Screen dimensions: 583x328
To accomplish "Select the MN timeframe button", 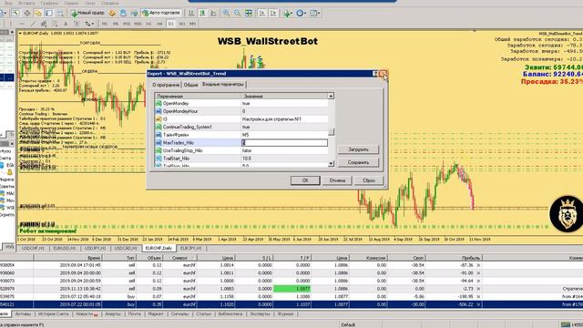I will coord(192,24).
